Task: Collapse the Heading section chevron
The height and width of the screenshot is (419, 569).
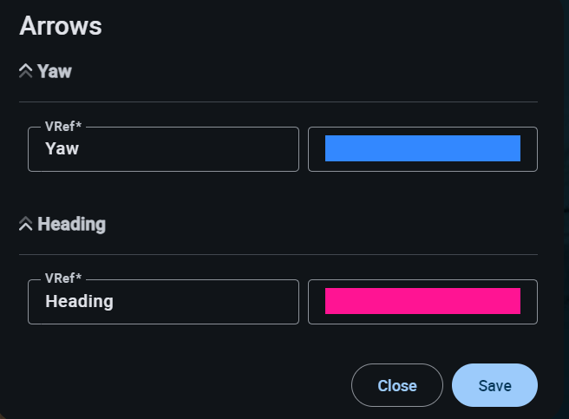Action: click(x=25, y=224)
